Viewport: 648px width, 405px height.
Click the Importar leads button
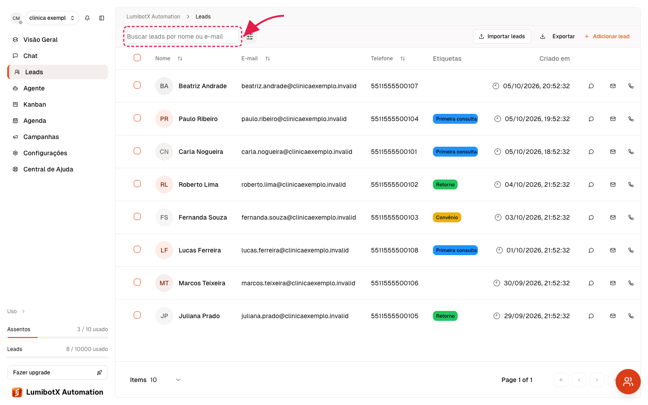(502, 36)
